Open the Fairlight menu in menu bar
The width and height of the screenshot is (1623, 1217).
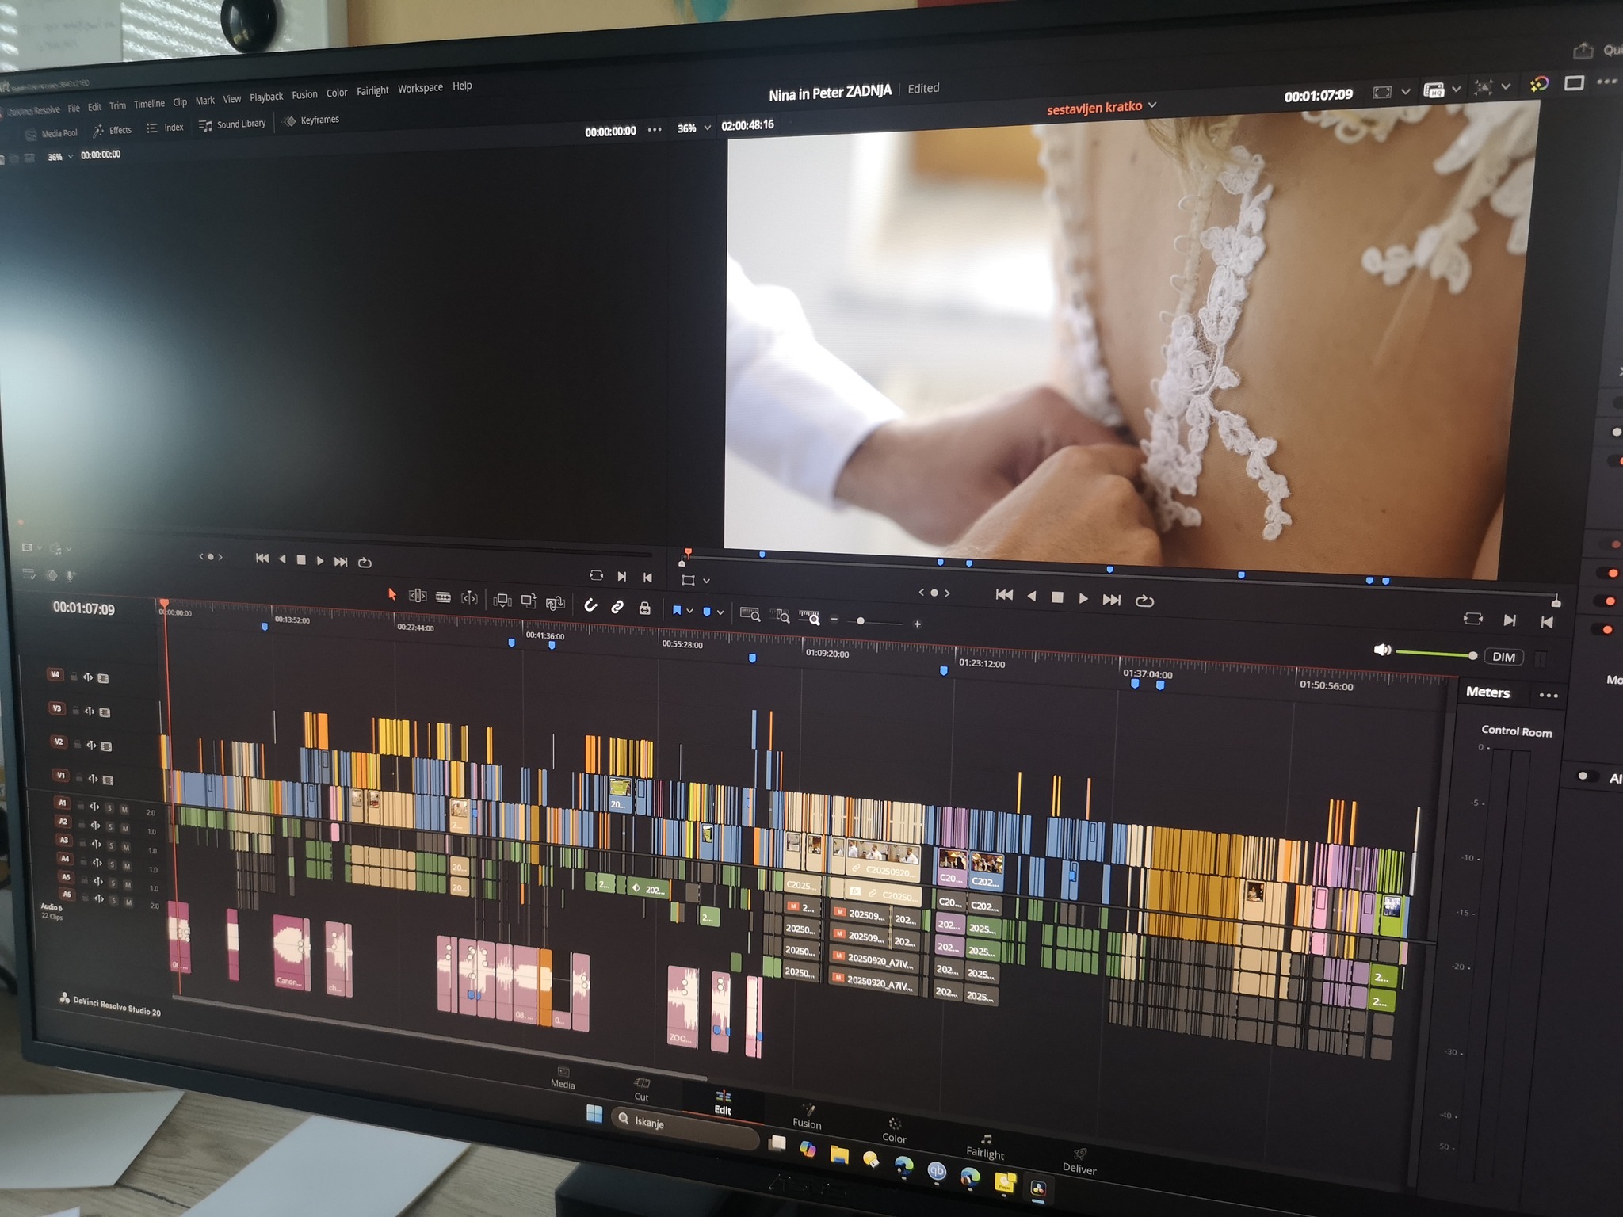tap(372, 91)
